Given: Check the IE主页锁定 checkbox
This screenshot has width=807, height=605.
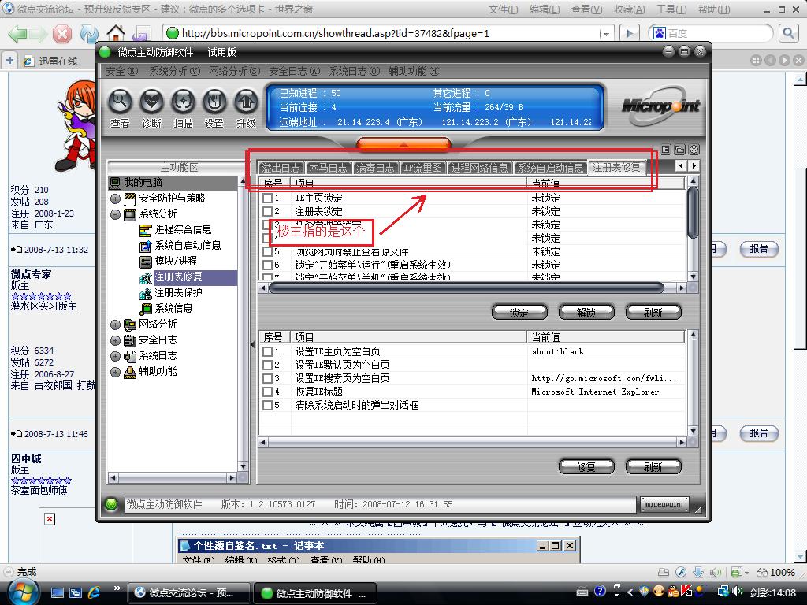Looking at the screenshot, I should [267, 198].
